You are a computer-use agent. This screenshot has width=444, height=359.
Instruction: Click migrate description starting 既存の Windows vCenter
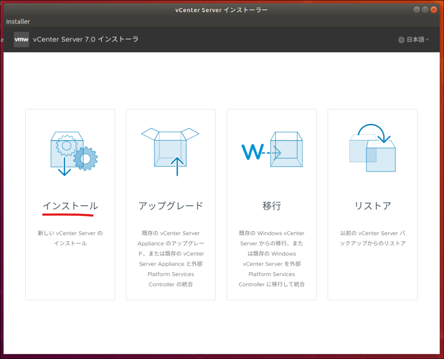click(x=272, y=259)
